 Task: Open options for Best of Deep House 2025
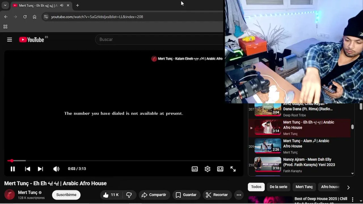[353, 199]
